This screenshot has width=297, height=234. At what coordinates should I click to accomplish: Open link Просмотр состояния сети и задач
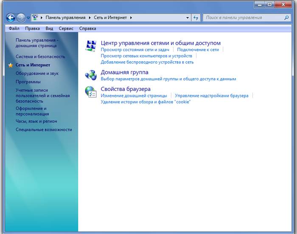tap(135, 50)
